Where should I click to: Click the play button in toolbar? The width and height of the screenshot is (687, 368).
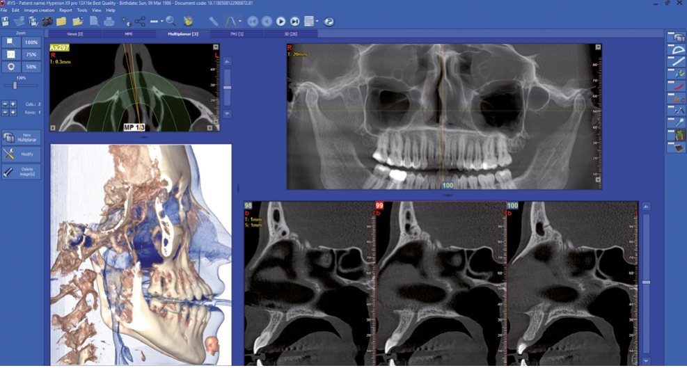tap(281, 21)
